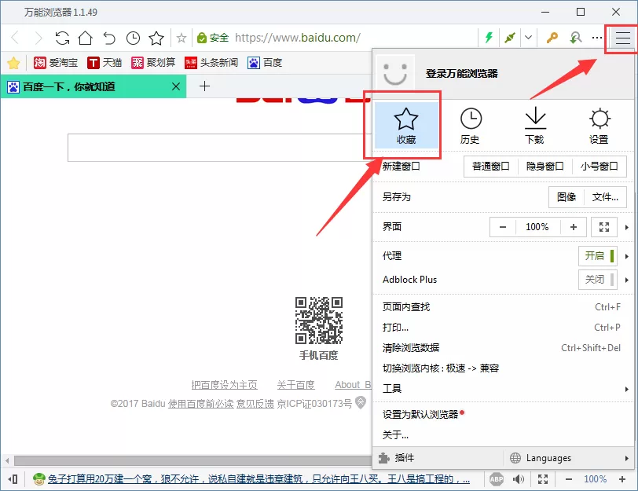The width and height of the screenshot is (638, 491).
Task: Open the home page icon
Action: click(86, 38)
